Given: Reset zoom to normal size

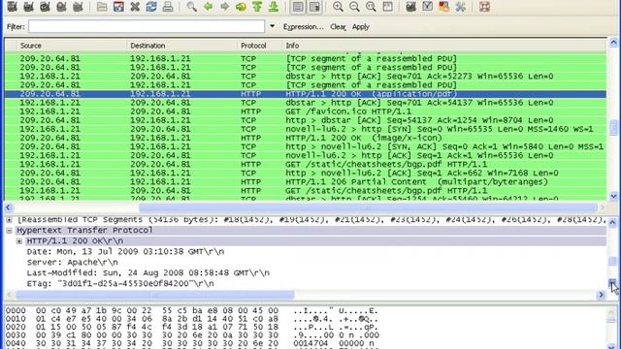Looking at the screenshot, I should pos(371,7).
